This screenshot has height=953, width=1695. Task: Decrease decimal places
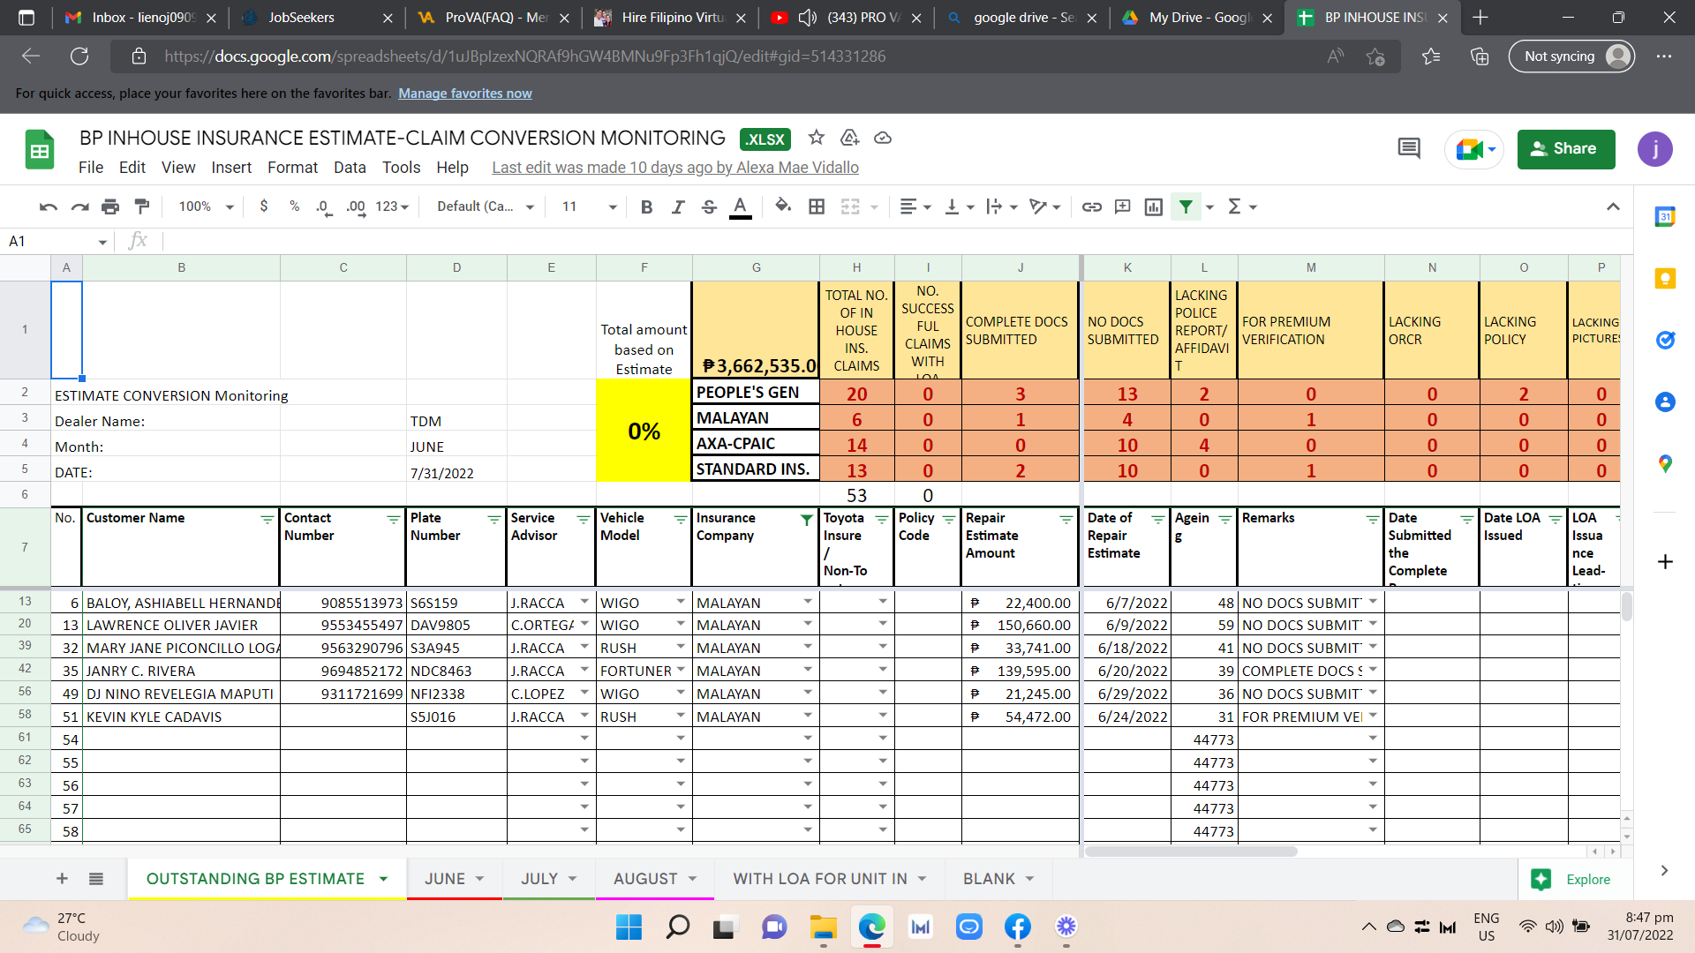coord(323,206)
